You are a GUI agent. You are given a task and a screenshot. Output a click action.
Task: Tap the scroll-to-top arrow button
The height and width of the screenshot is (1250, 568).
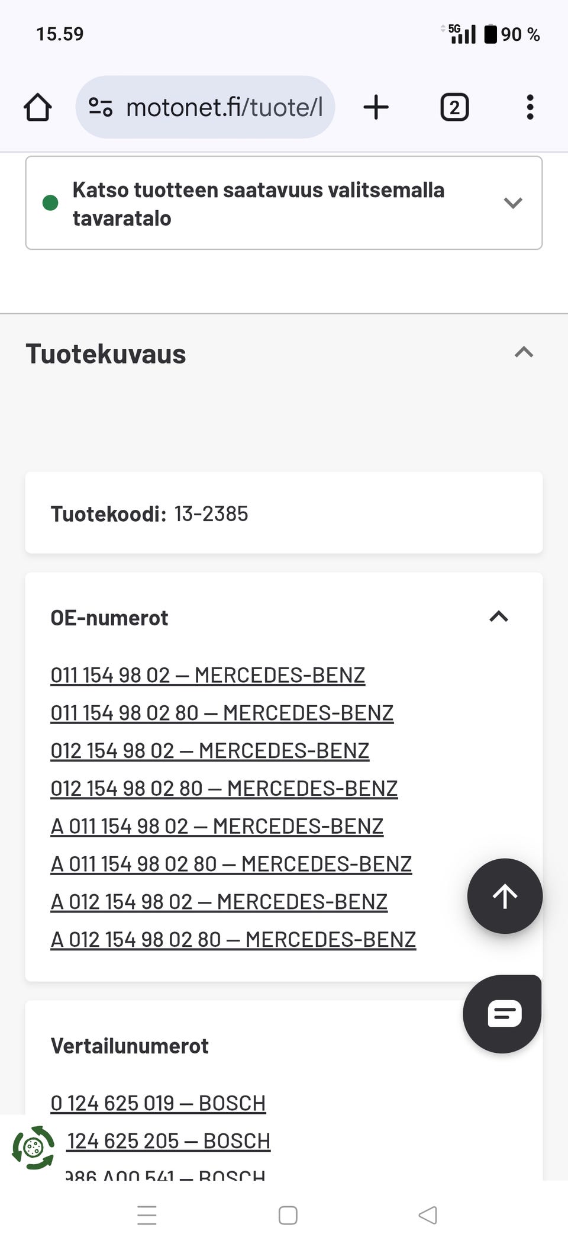click(x=505, y=896)
